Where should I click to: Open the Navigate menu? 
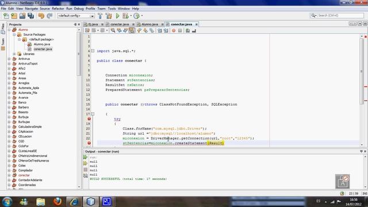tap(31, 9)
